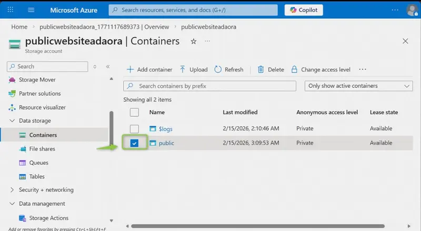Expand Security + networking section
The image size is (421, 231).
click(x=12, y=189)
